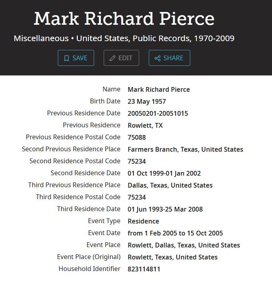Screen dimensions: 272x281
Task: Click the Event Type value Residence
Action: click(x=143, y=221)
